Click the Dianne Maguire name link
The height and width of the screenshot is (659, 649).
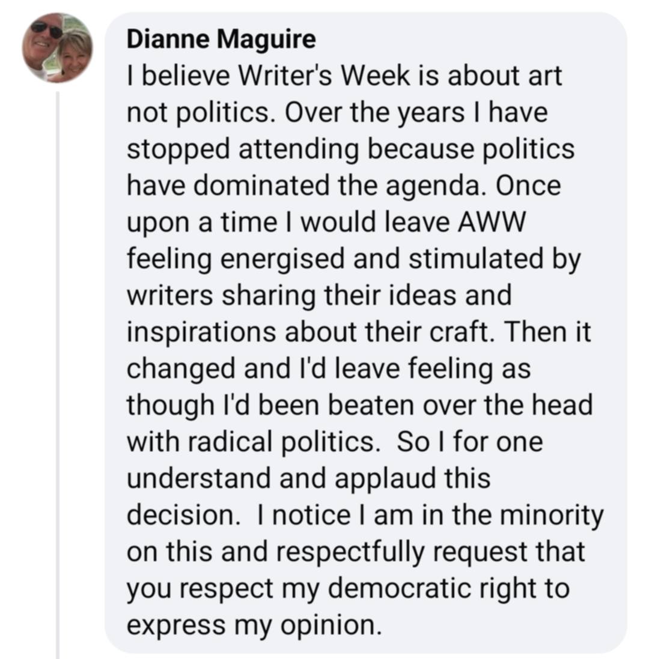click(x=221, y=39)
